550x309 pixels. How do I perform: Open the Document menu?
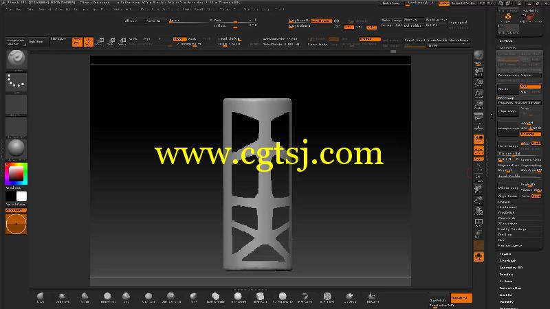point(45,9)
